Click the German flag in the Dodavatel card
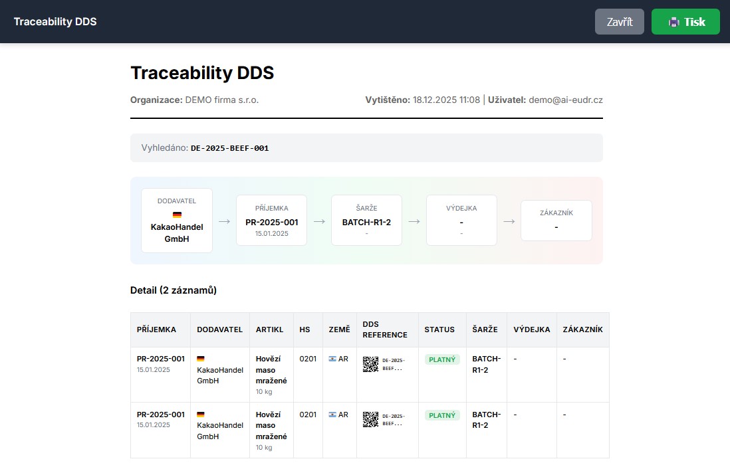 tap(177, 215)
